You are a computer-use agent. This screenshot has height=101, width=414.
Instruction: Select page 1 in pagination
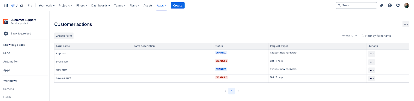232,91
